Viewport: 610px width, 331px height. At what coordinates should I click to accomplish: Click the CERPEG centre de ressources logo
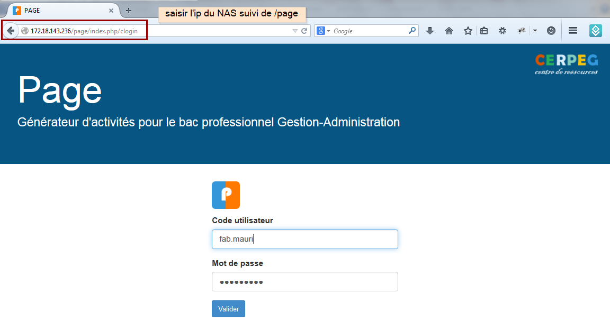(567, 64)
